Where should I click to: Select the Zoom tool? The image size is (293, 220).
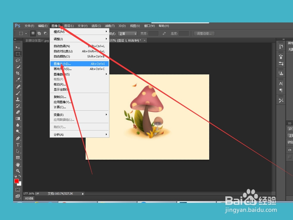pos(18,171)
